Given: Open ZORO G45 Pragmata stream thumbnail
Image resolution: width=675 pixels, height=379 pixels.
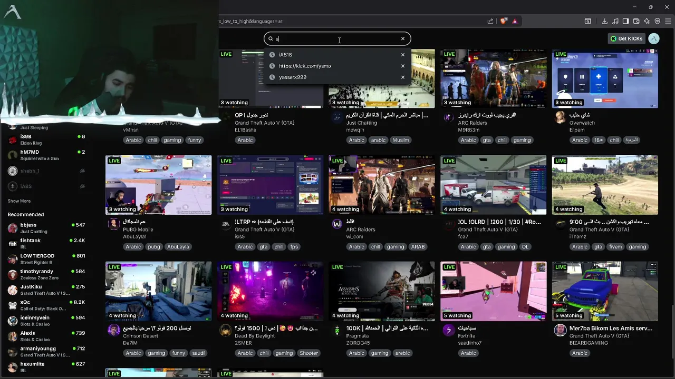Looking at the screenshot, I should coord(382,291).
